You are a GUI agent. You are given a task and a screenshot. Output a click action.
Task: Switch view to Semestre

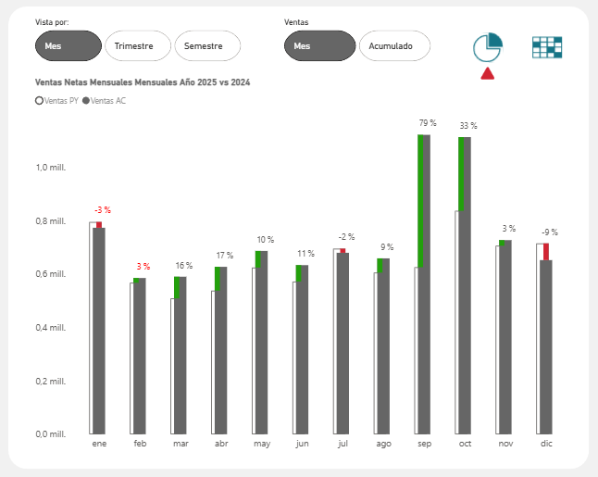pyautogui.click(x=206, y=45)
